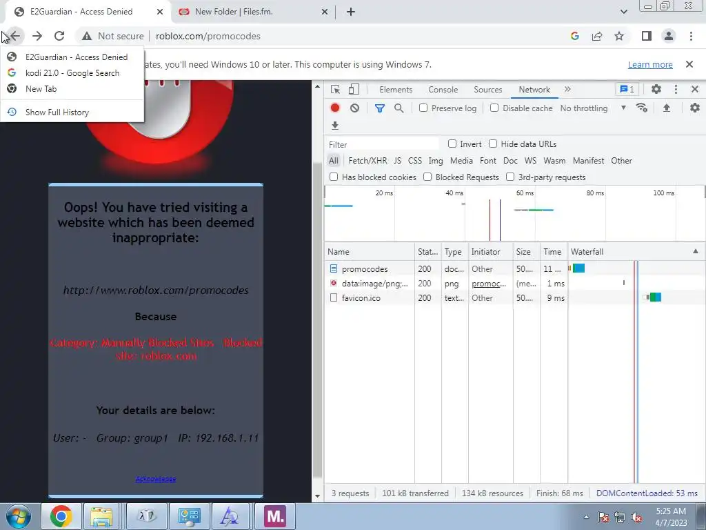Screen dimensions: 706x530
Task: Switch to the Console tab
Action: point(443,89)
